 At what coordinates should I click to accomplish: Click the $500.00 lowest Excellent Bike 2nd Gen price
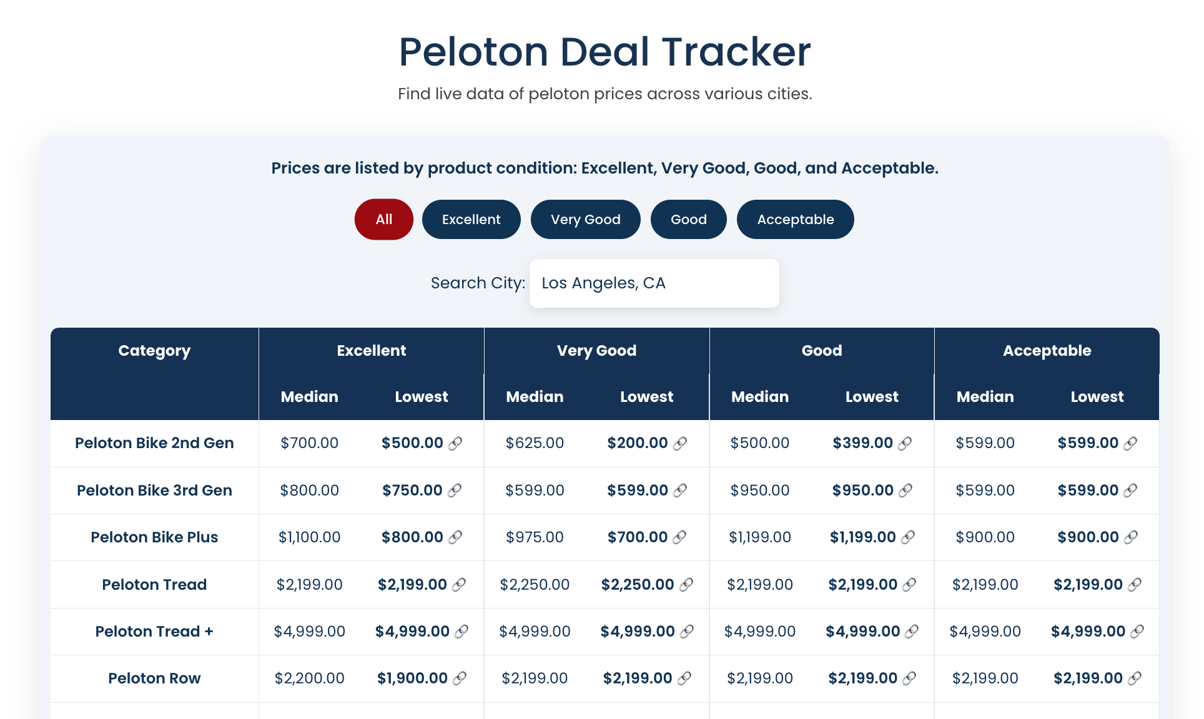point(412,443)
